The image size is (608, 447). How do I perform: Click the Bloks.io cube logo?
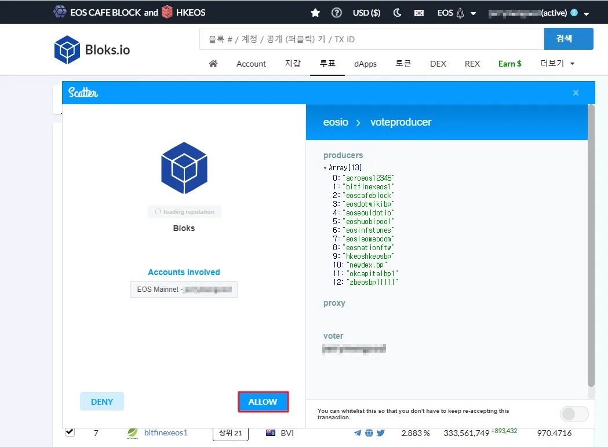pyautogui.click(x=67, y=50)
